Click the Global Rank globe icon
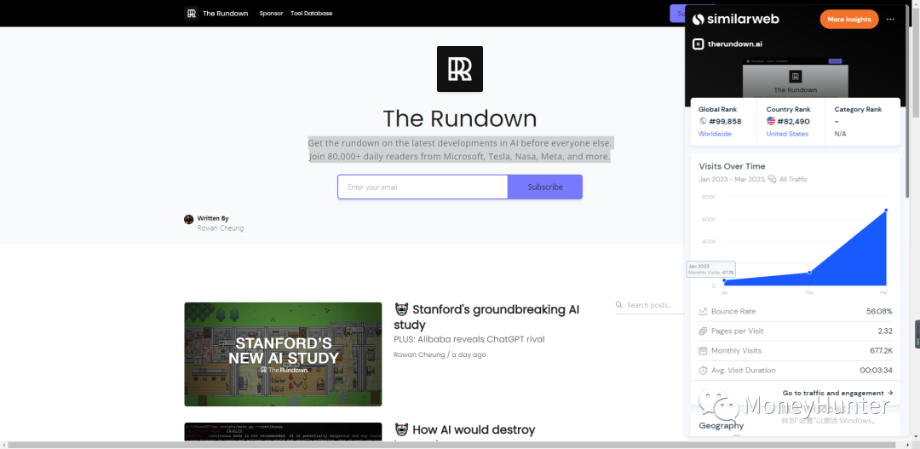The image size is (920, 449). pos(702,122)
